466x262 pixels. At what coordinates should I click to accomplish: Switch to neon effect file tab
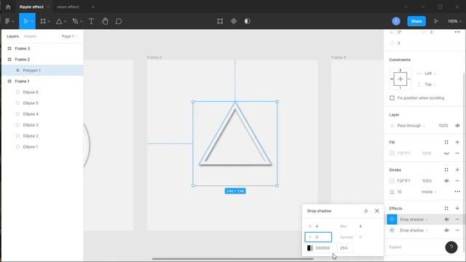point(68,7)
